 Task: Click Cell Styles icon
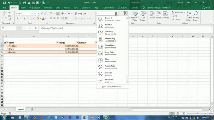coord(143,16)
